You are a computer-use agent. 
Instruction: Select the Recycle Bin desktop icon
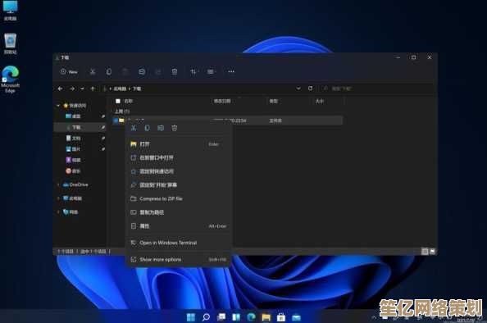(x=11, y=43)
